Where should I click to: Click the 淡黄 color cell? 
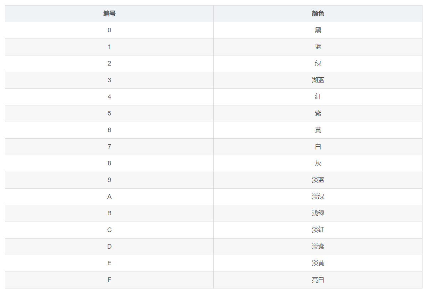pos(318,263)
